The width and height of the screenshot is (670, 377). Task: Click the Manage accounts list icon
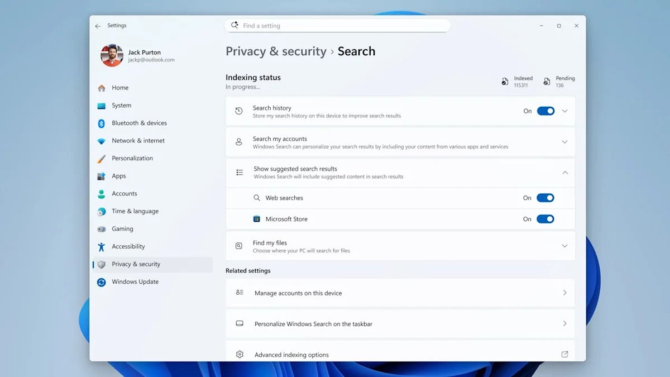tap(240, 293)
